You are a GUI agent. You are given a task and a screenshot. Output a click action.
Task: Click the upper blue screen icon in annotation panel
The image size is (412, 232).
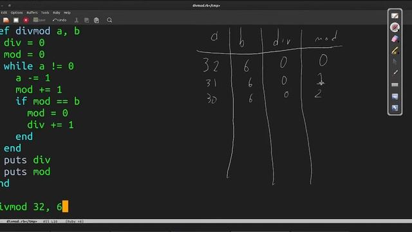coord(395,96)
